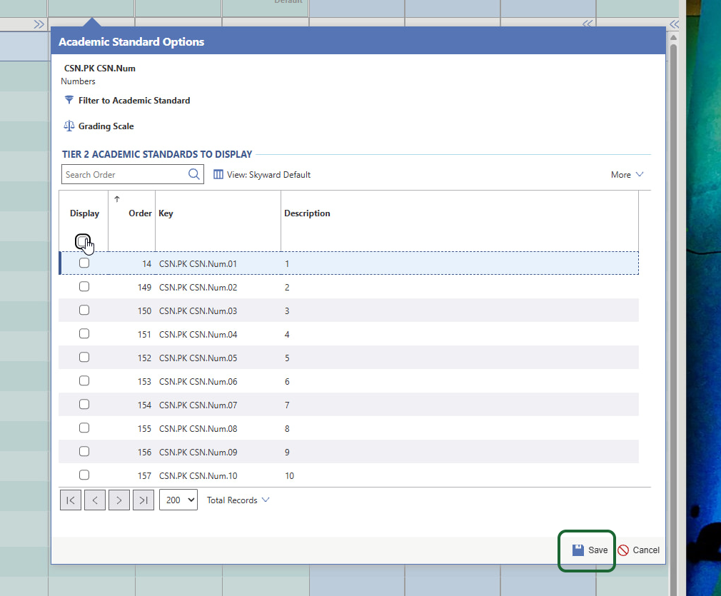This screenshot has width=721, height=596.
Task: Click View: Skyward Default button
Action: tap(262, 174)
